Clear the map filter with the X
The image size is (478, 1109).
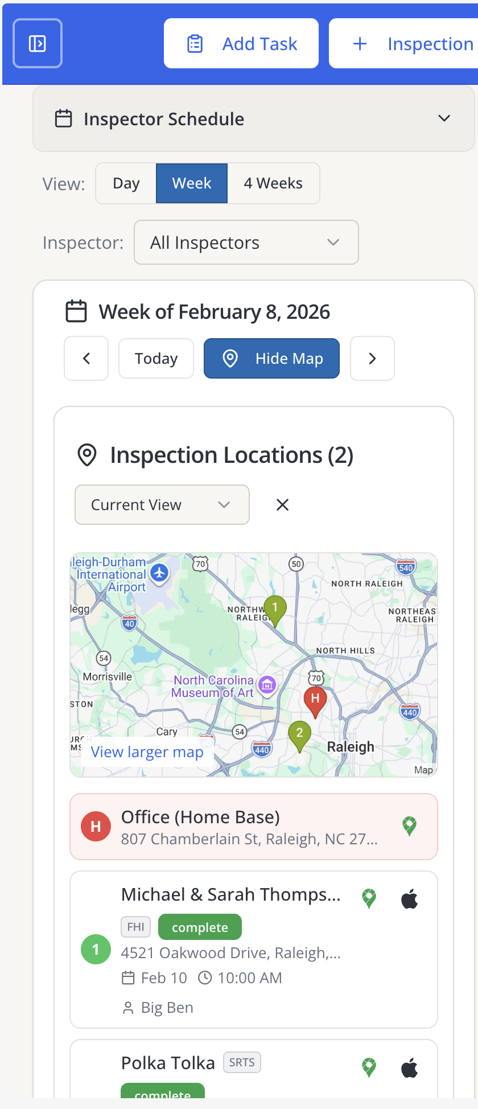pos(282,504)
